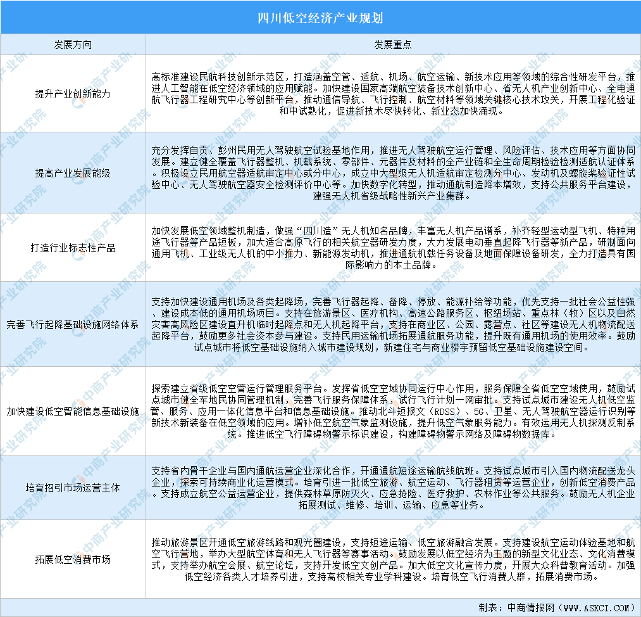Viewport: 641px width, 617px height.
Task: Click the 加快建设低空智能信息基础设施 row label
Action: 73,411
